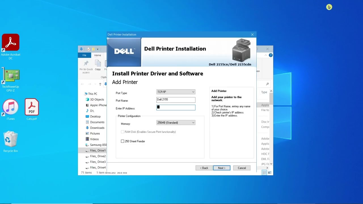Select Files_ Drive1 in navigation tree
Screen dimensions: 363x204
[96, 150]
